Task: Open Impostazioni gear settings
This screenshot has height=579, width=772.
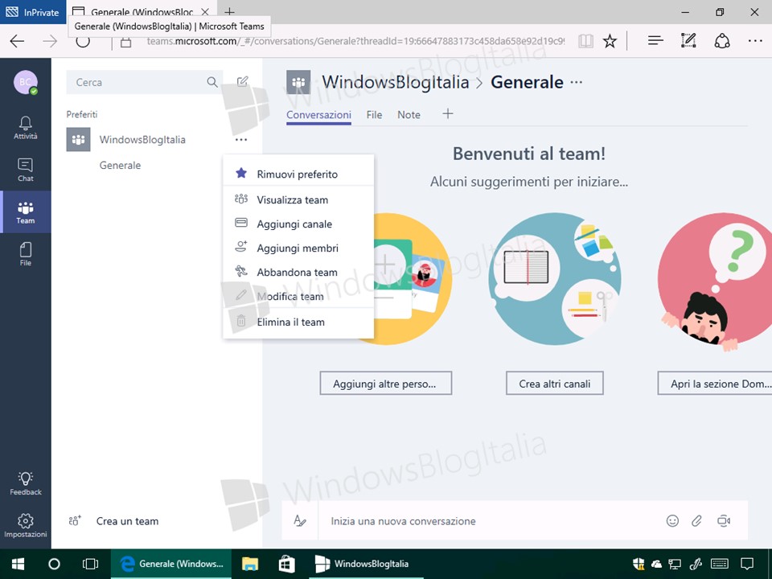Action: 25,526
